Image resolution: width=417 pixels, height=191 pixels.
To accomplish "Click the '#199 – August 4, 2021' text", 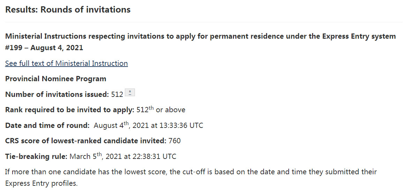I will tap(44, 48).
